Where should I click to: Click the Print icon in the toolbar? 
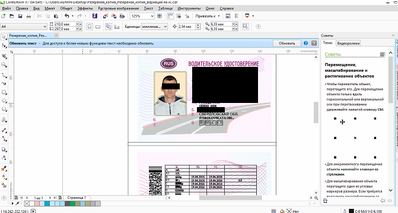point(28,16)
